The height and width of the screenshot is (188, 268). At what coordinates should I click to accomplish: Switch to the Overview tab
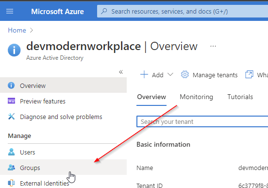point(151,97)
